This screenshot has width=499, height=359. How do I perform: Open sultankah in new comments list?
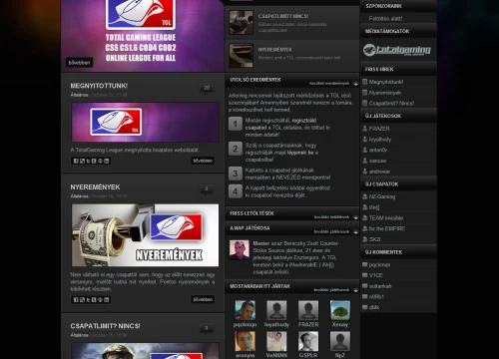coord(380,286)
